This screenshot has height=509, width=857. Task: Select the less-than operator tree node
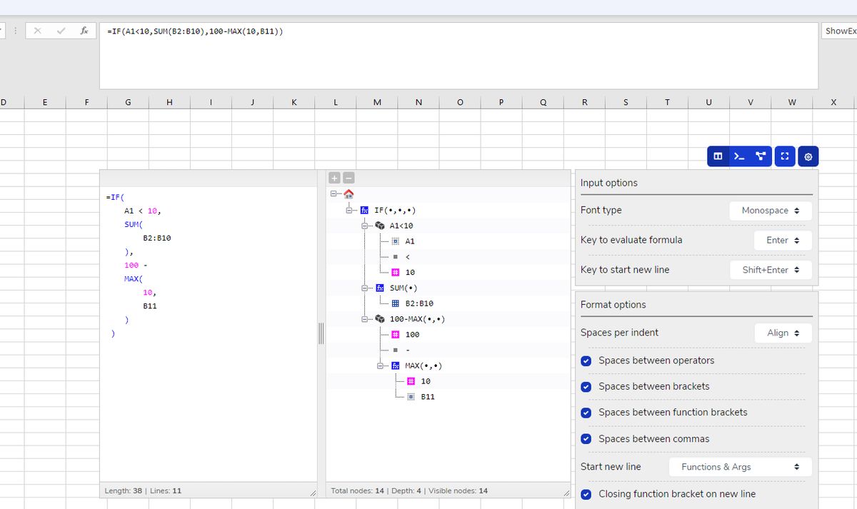tap(408, 257)
